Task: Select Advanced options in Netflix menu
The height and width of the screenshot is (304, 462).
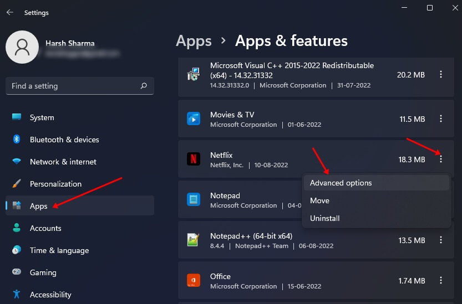Action: (377, 183)
